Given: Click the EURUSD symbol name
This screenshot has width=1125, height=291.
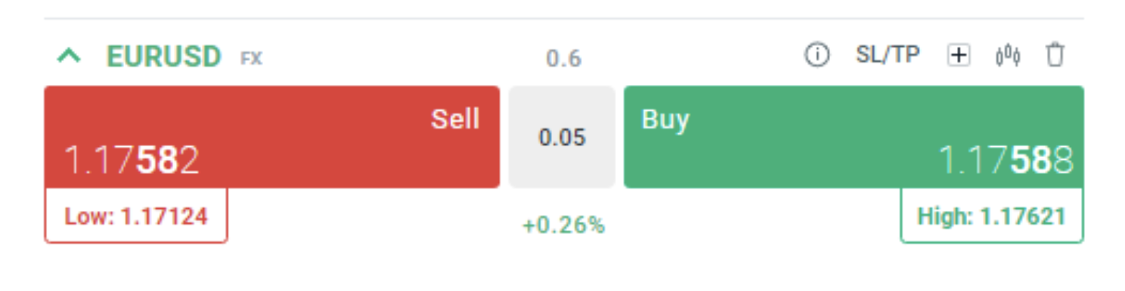Looking at the screenshot, I should point(164,57).
